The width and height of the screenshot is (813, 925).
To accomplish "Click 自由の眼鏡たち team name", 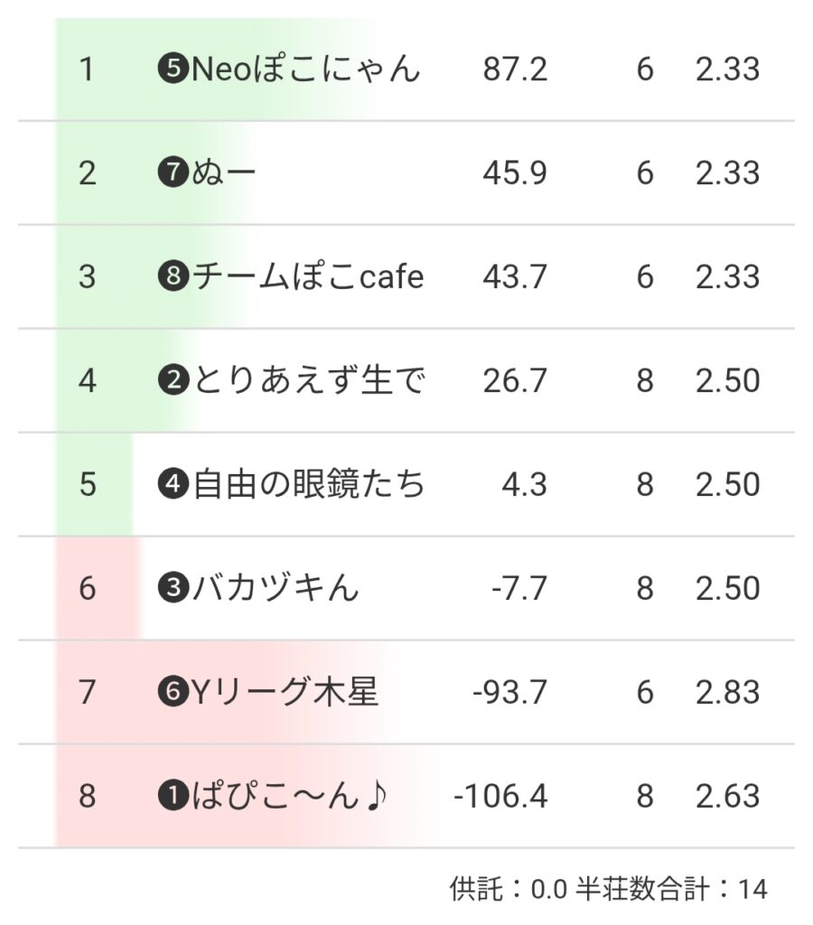I will pyautogui.click(x=307, y=485).
